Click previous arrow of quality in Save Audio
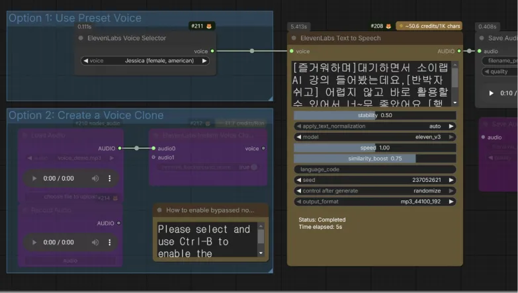 coord(487,71)
